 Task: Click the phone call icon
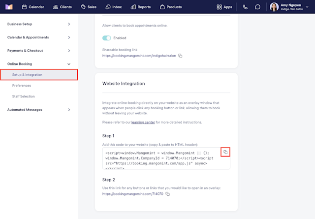[x=245, y=7]
